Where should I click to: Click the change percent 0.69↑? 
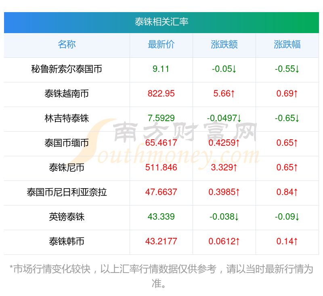pos(287,94)
